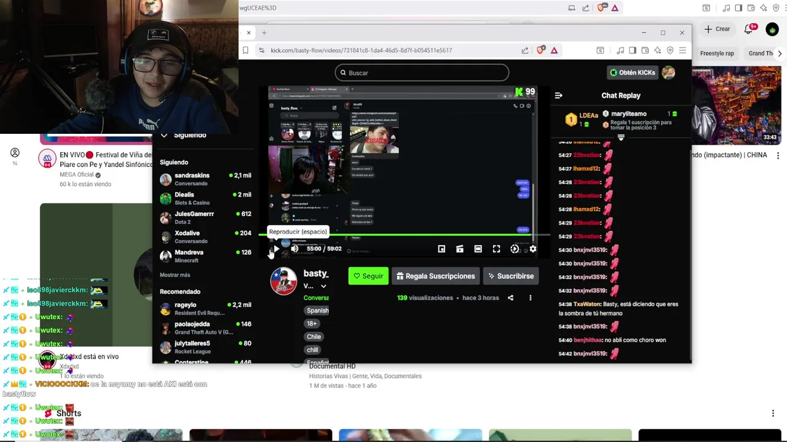The width and height of the screenshot is (787, 442).
Task: Open Brave Rewards triangle in Kick window
Action: 554,50
